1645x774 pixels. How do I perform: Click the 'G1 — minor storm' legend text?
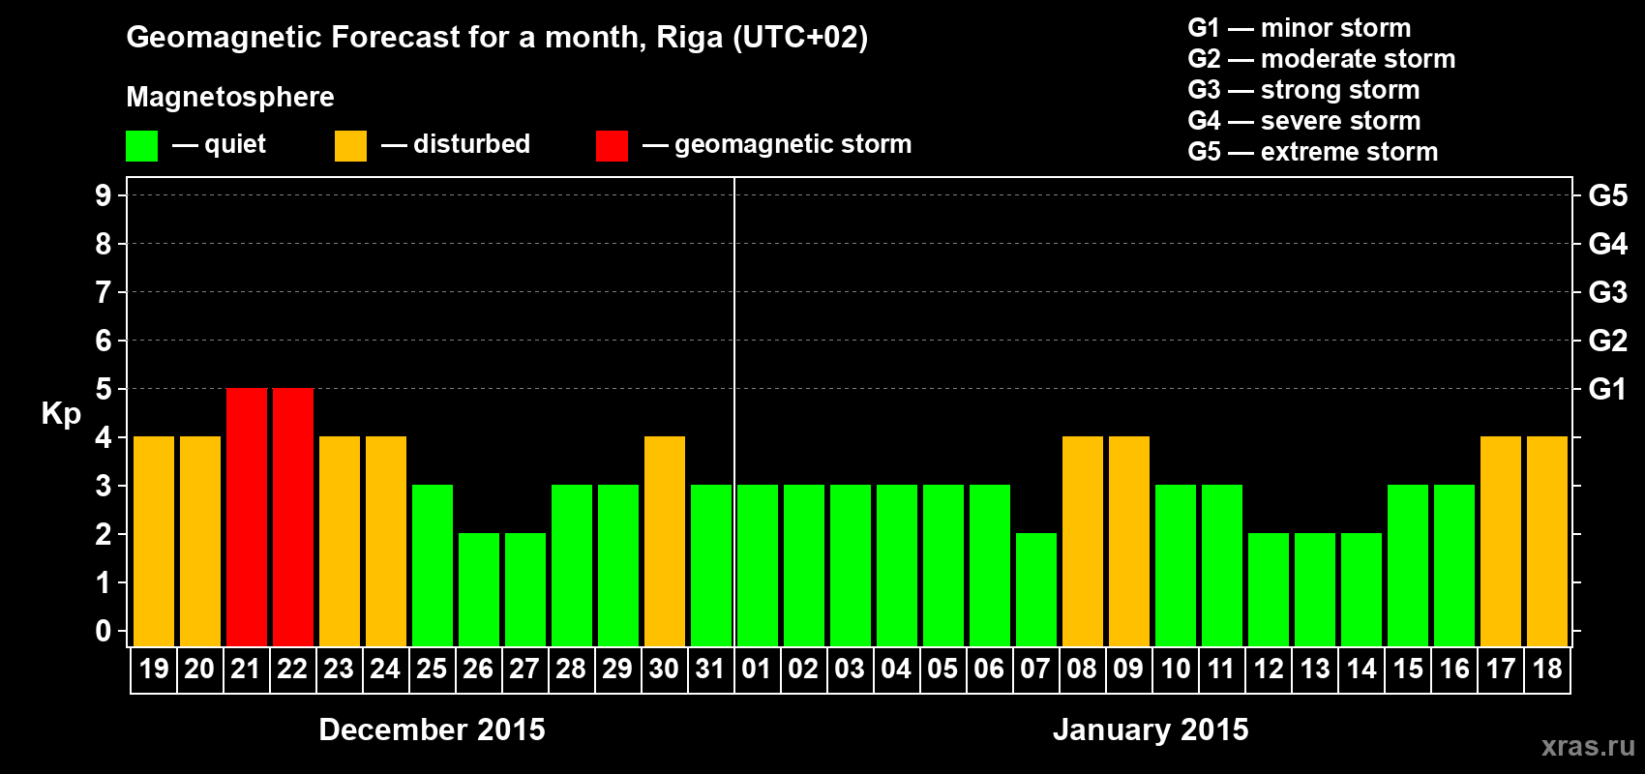click(1300, 28)
